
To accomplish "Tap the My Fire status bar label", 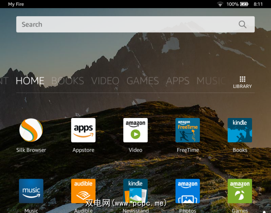I will click(16, 4).
